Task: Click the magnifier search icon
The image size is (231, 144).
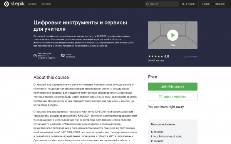Action: tap(147, 4)
